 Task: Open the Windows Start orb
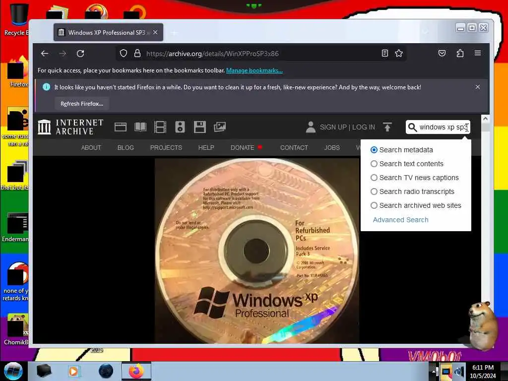click(13, 371)
